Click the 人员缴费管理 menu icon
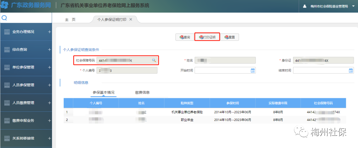358x148 pixels. (7, 103)
